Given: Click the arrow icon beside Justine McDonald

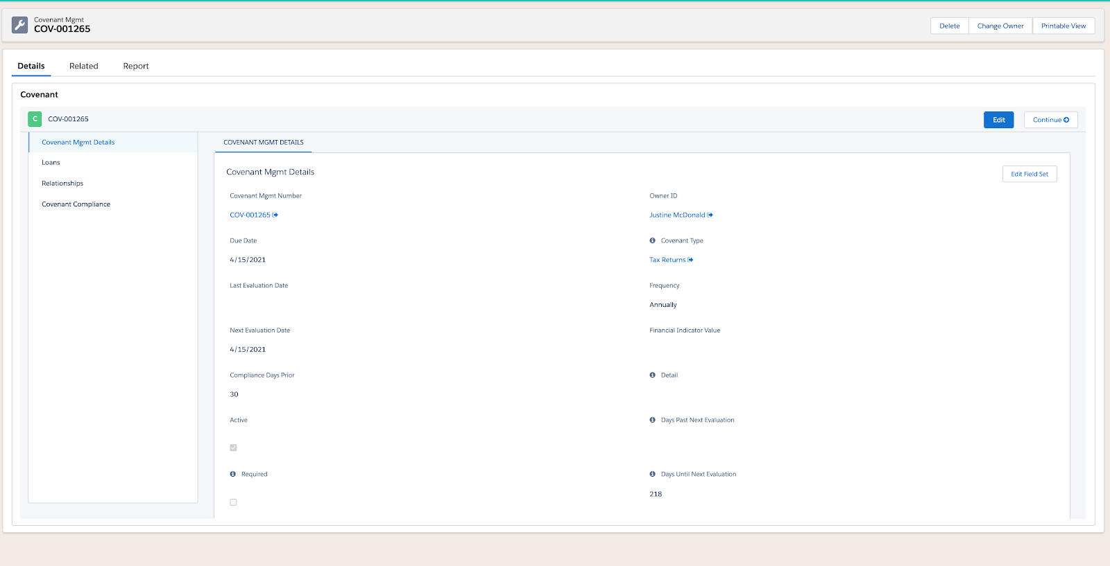Looking at the screenshot, I should coord(710,215).
